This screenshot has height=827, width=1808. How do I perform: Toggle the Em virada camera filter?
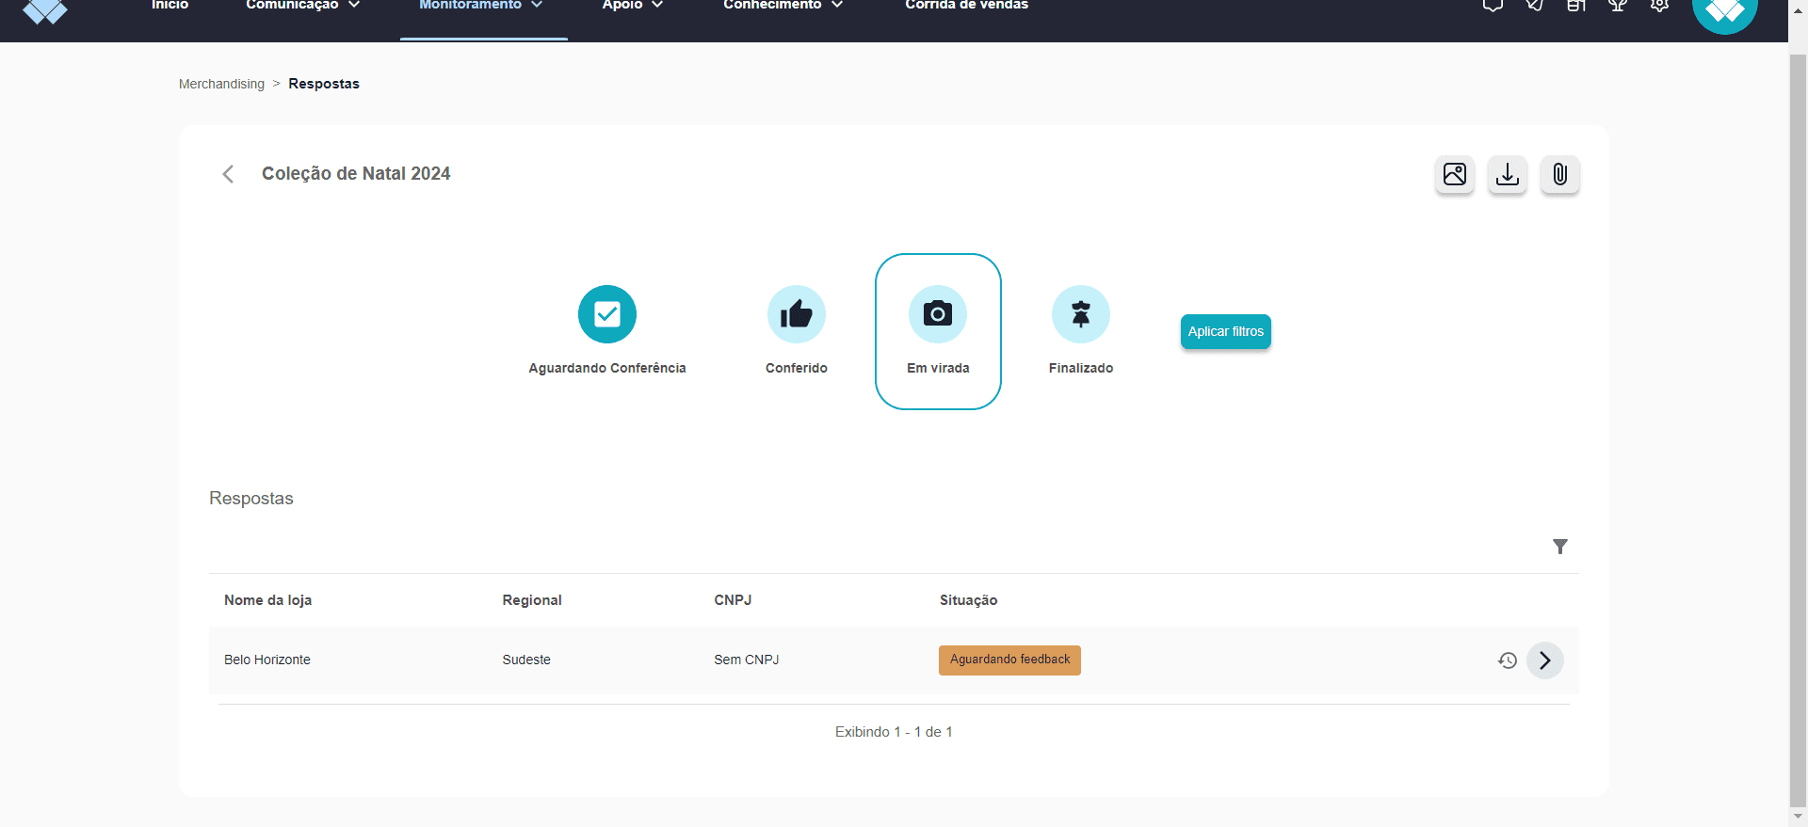pos(938,331)
